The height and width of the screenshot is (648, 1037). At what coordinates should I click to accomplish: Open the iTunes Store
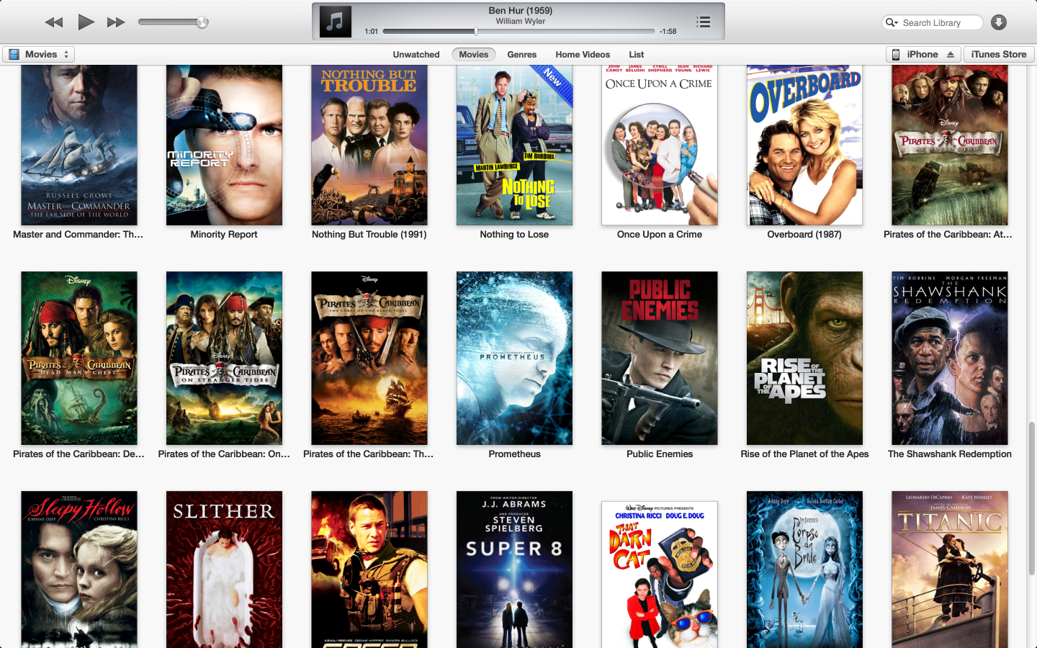(999, 55)
